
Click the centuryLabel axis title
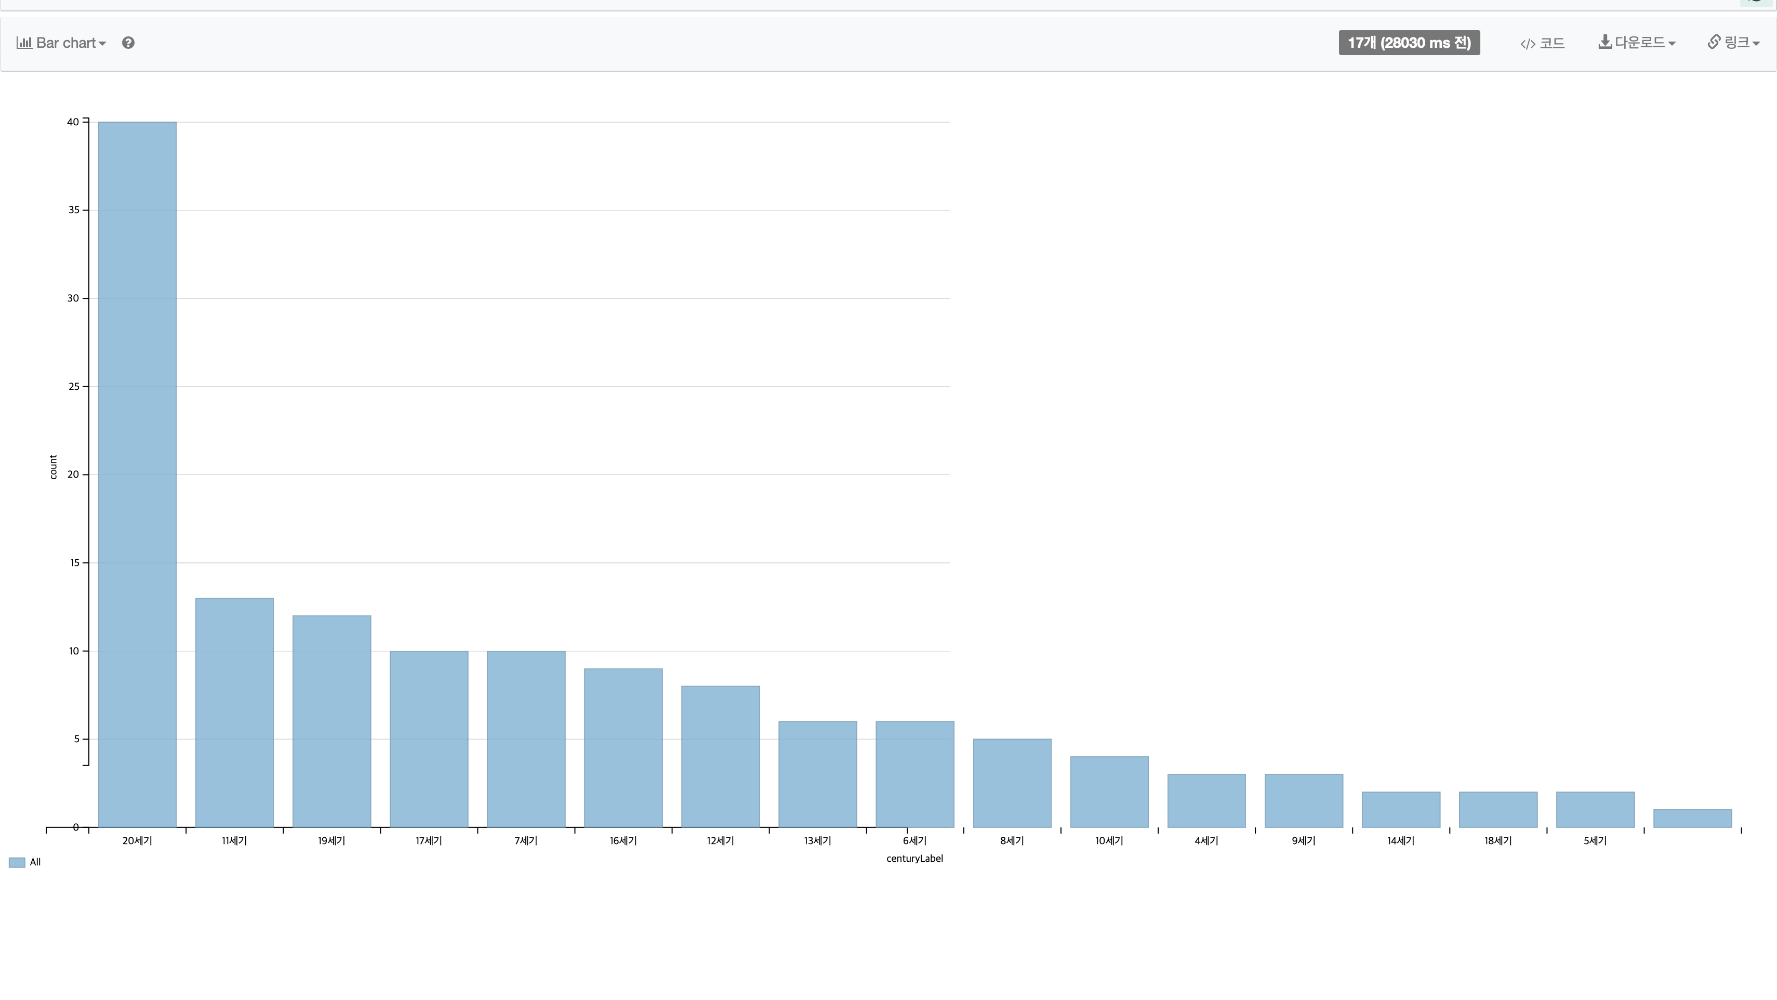914,859
